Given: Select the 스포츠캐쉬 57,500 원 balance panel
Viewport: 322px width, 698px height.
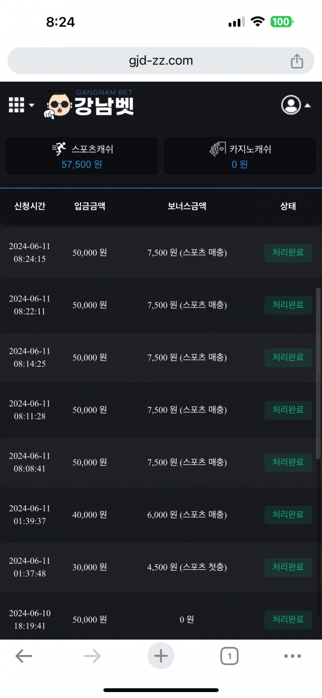Looking at the screenshot, I should [82, 156].
